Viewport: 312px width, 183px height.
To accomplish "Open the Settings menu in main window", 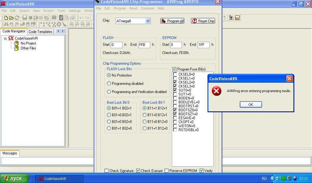I will click(75, 11).
